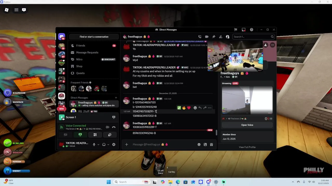Disconnect from the voice channel
This screenshot has height=186, width=332.
(x=114, y=127)
